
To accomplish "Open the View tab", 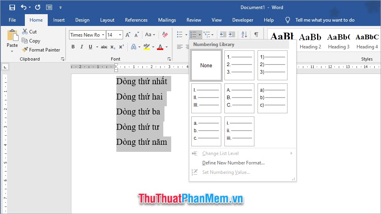I will (217, 20).
